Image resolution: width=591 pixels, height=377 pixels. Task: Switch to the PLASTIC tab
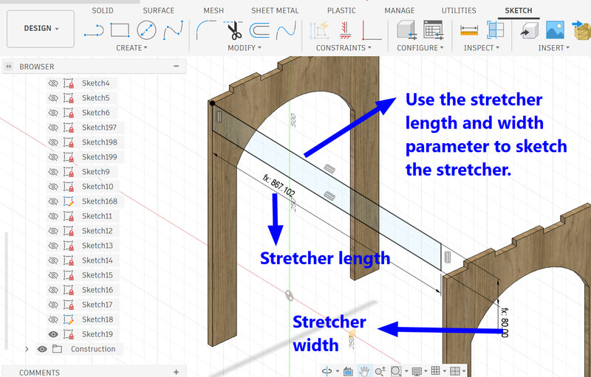point(341,10)
